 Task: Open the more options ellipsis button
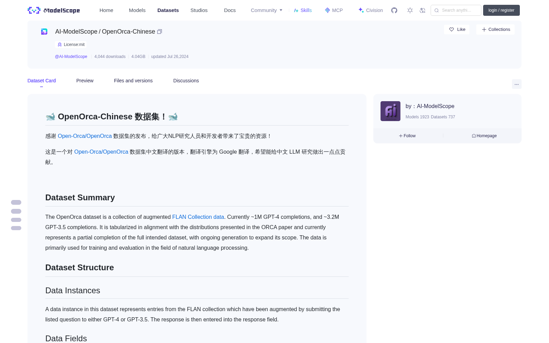pos(517,84)
